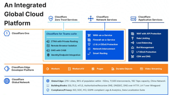Click the Zero Trust Services shield icon

click(51, 18)
